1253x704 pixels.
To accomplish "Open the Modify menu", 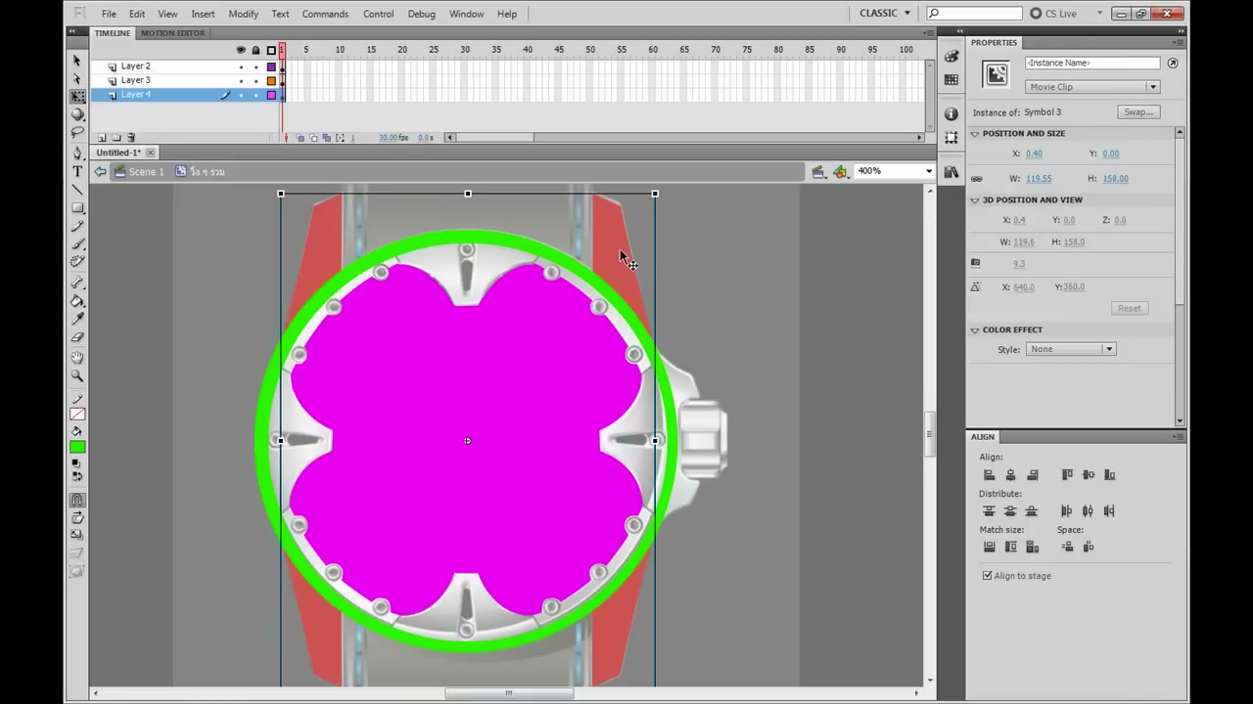I will [x=243, y=14].
